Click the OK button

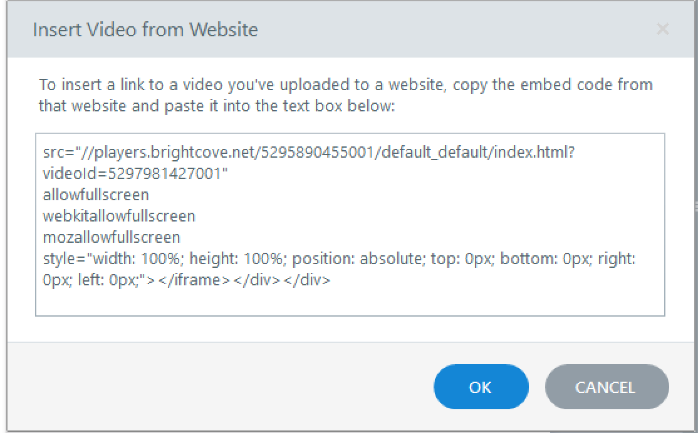pos(481,387)
